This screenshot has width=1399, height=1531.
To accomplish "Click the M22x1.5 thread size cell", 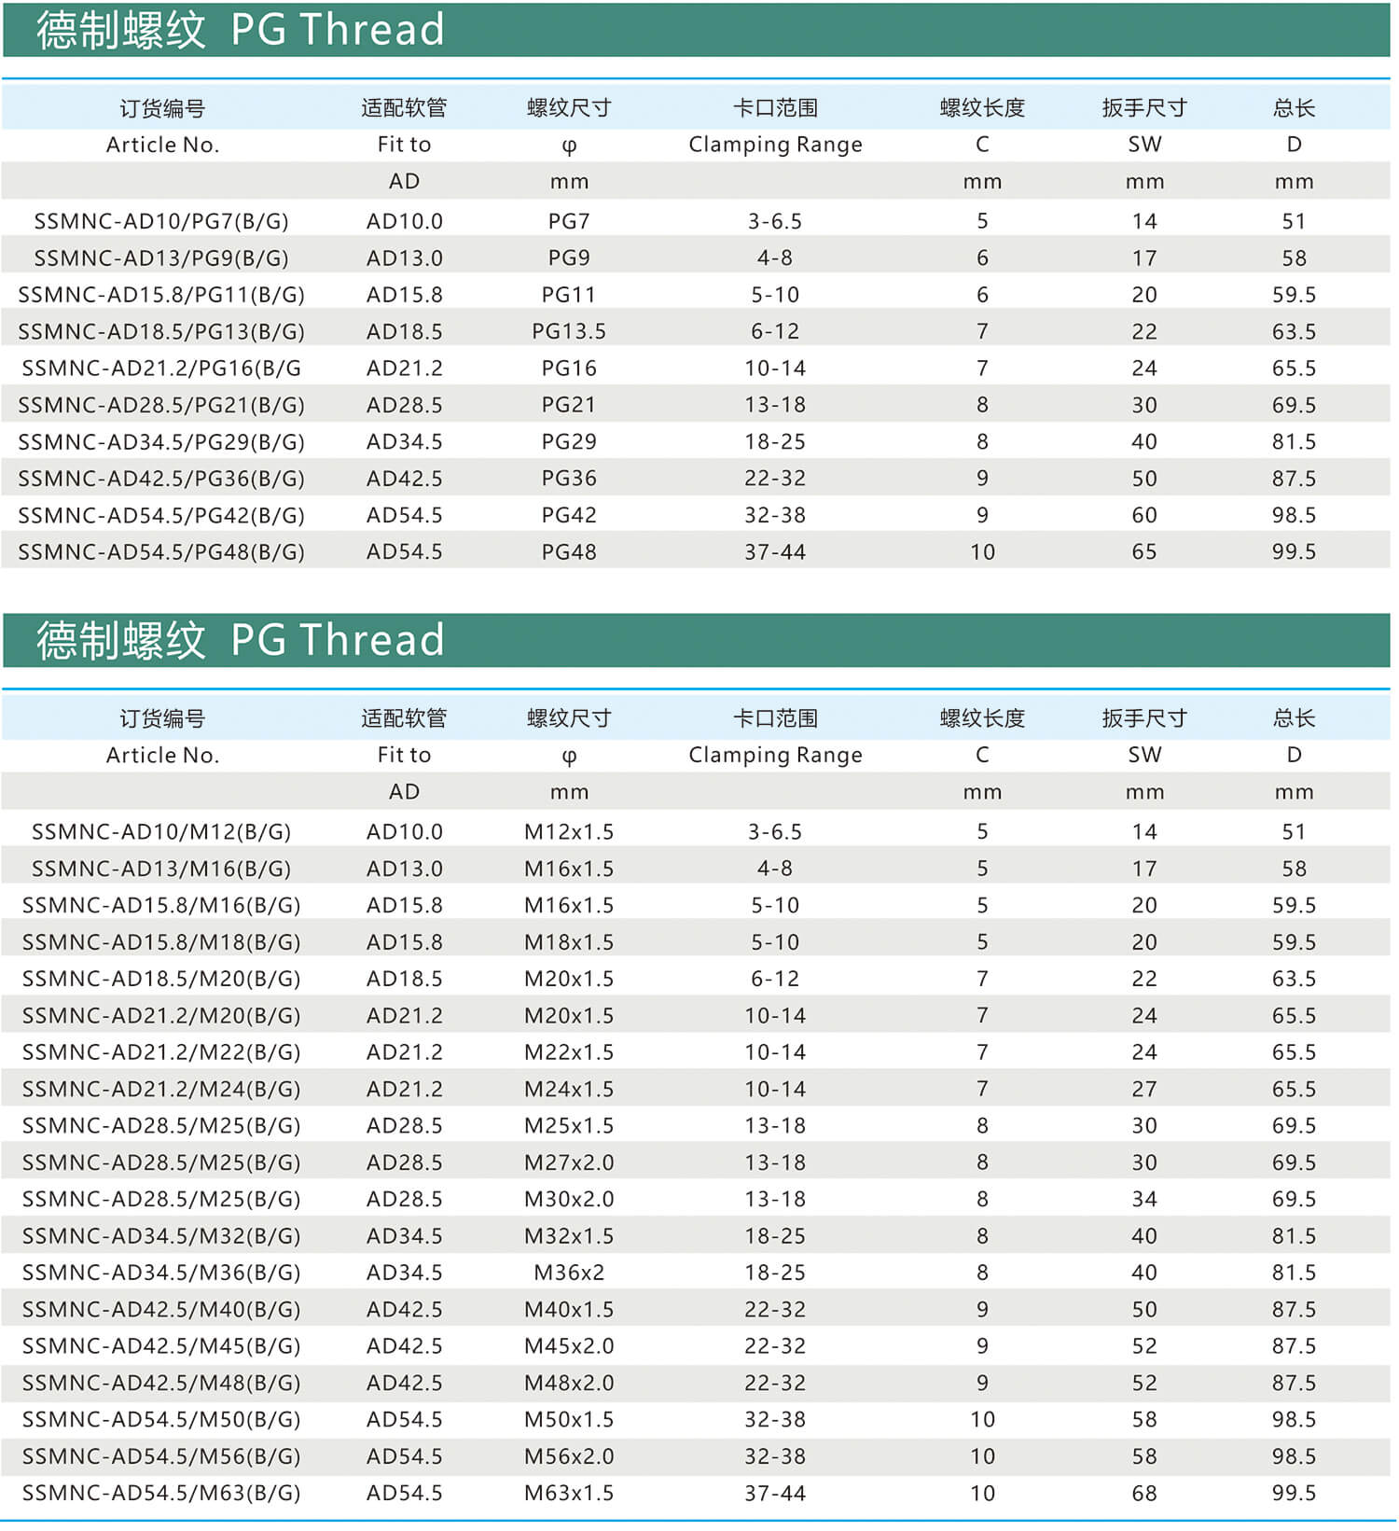I will point(569,1052).
